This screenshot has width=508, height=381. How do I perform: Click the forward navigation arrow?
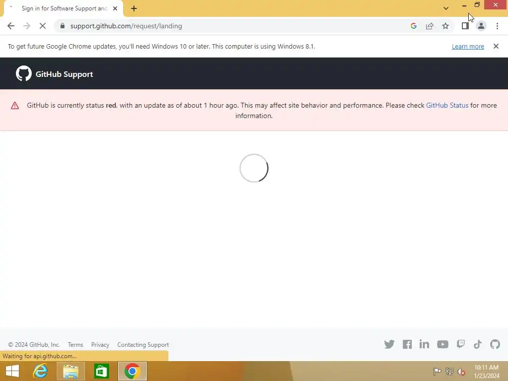point(27,26)
